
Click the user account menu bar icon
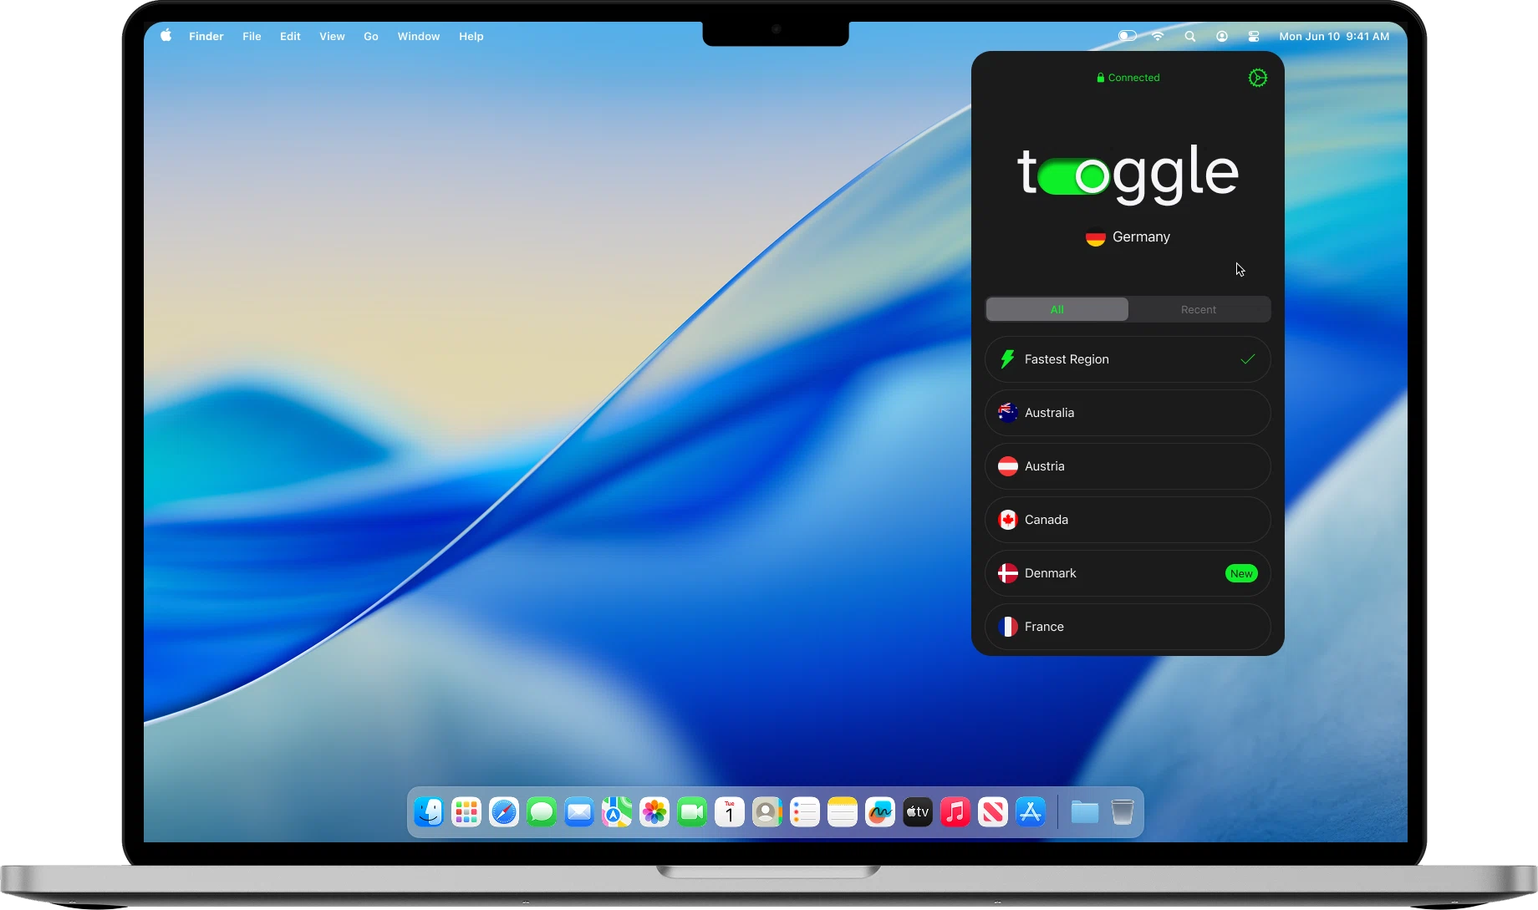pyautogui.click(x=1222, y=36)
